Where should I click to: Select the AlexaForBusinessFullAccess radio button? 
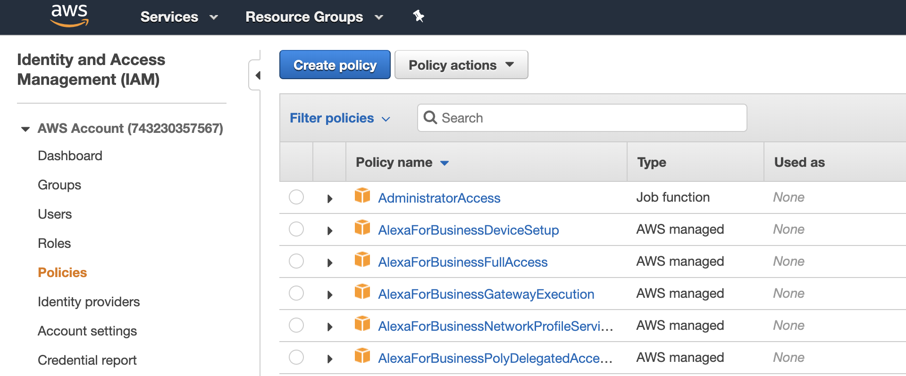click(296, 261)
